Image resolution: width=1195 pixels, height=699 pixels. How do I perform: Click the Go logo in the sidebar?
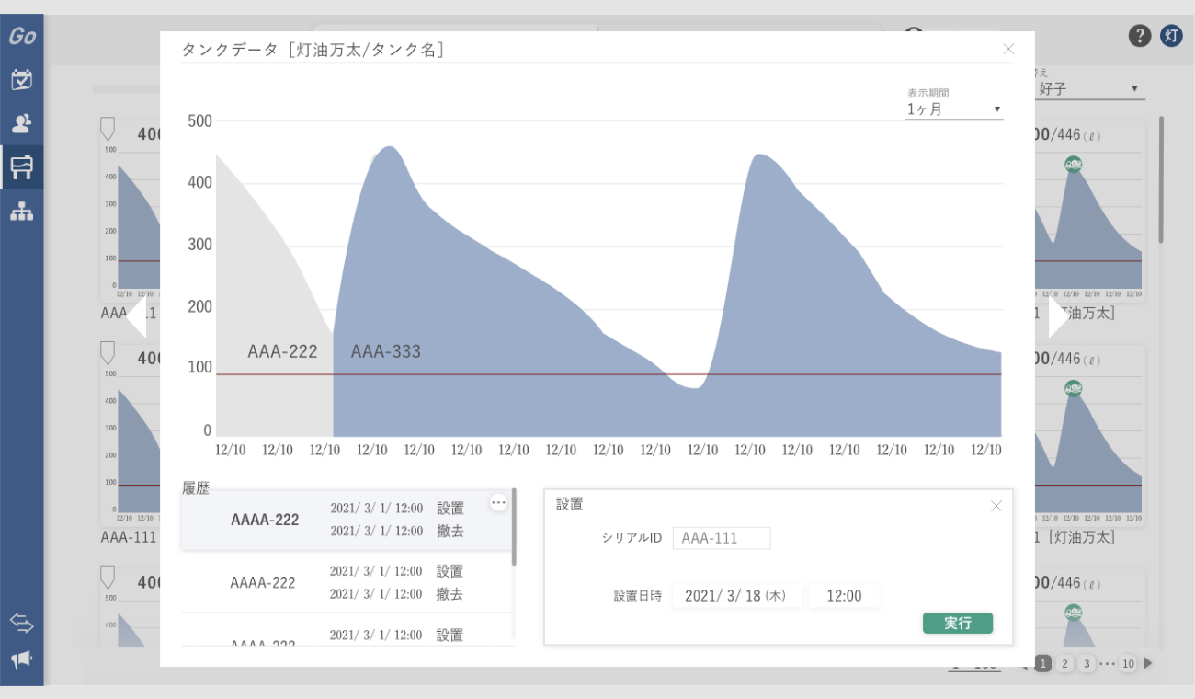click(x=22, y=37)
